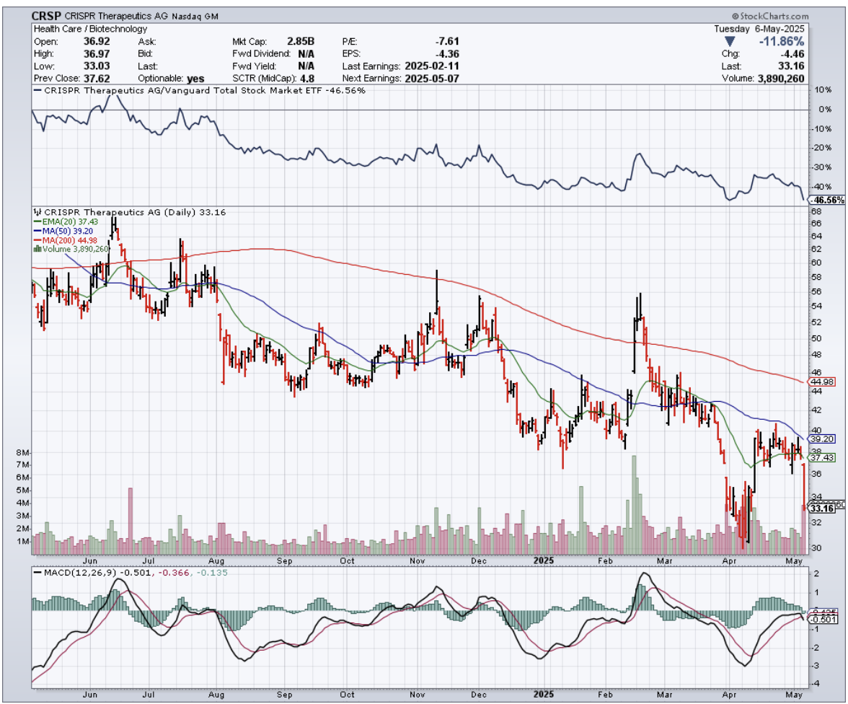This screenshot has height=704, width=848.
Task: Select the Next Earnings date 2025-05-07
Action: (x=432, y=78)
